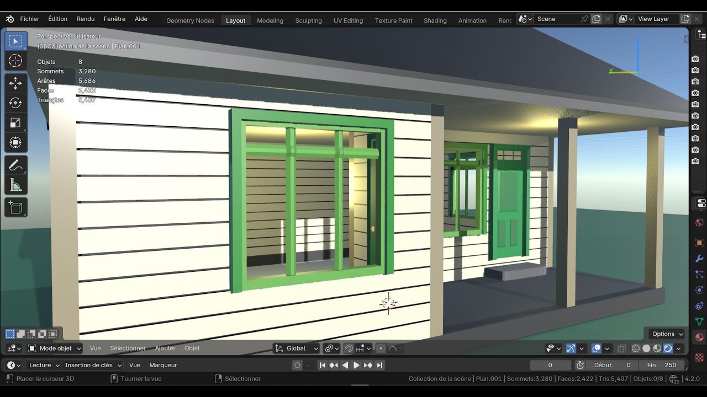Open the shading options dropdown arrow
The image size is (707, 397).
(678, 348)
